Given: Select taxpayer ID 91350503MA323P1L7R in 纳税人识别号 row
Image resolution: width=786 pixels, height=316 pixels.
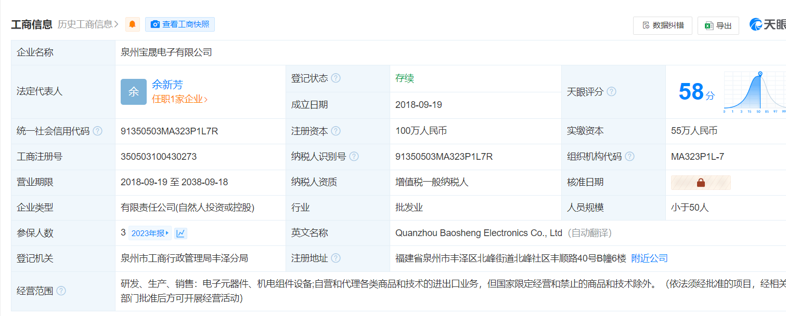Looking at the screenshot, I should tap(444, 157).
